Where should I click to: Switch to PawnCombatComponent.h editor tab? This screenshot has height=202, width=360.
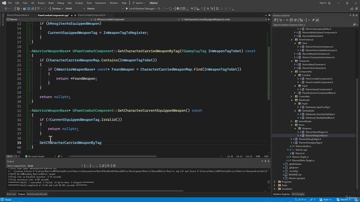[x=91, y=15]
